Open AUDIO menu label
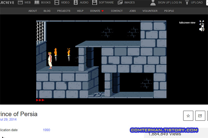The width and height of the screenshot is (208, 138). [x=84, y=2]
